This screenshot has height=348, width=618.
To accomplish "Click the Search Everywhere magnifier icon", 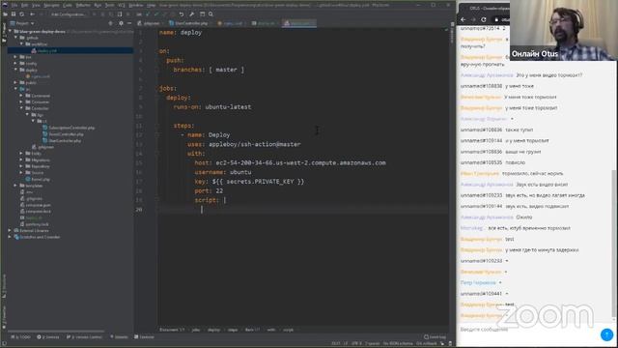I will click(211, 14).
